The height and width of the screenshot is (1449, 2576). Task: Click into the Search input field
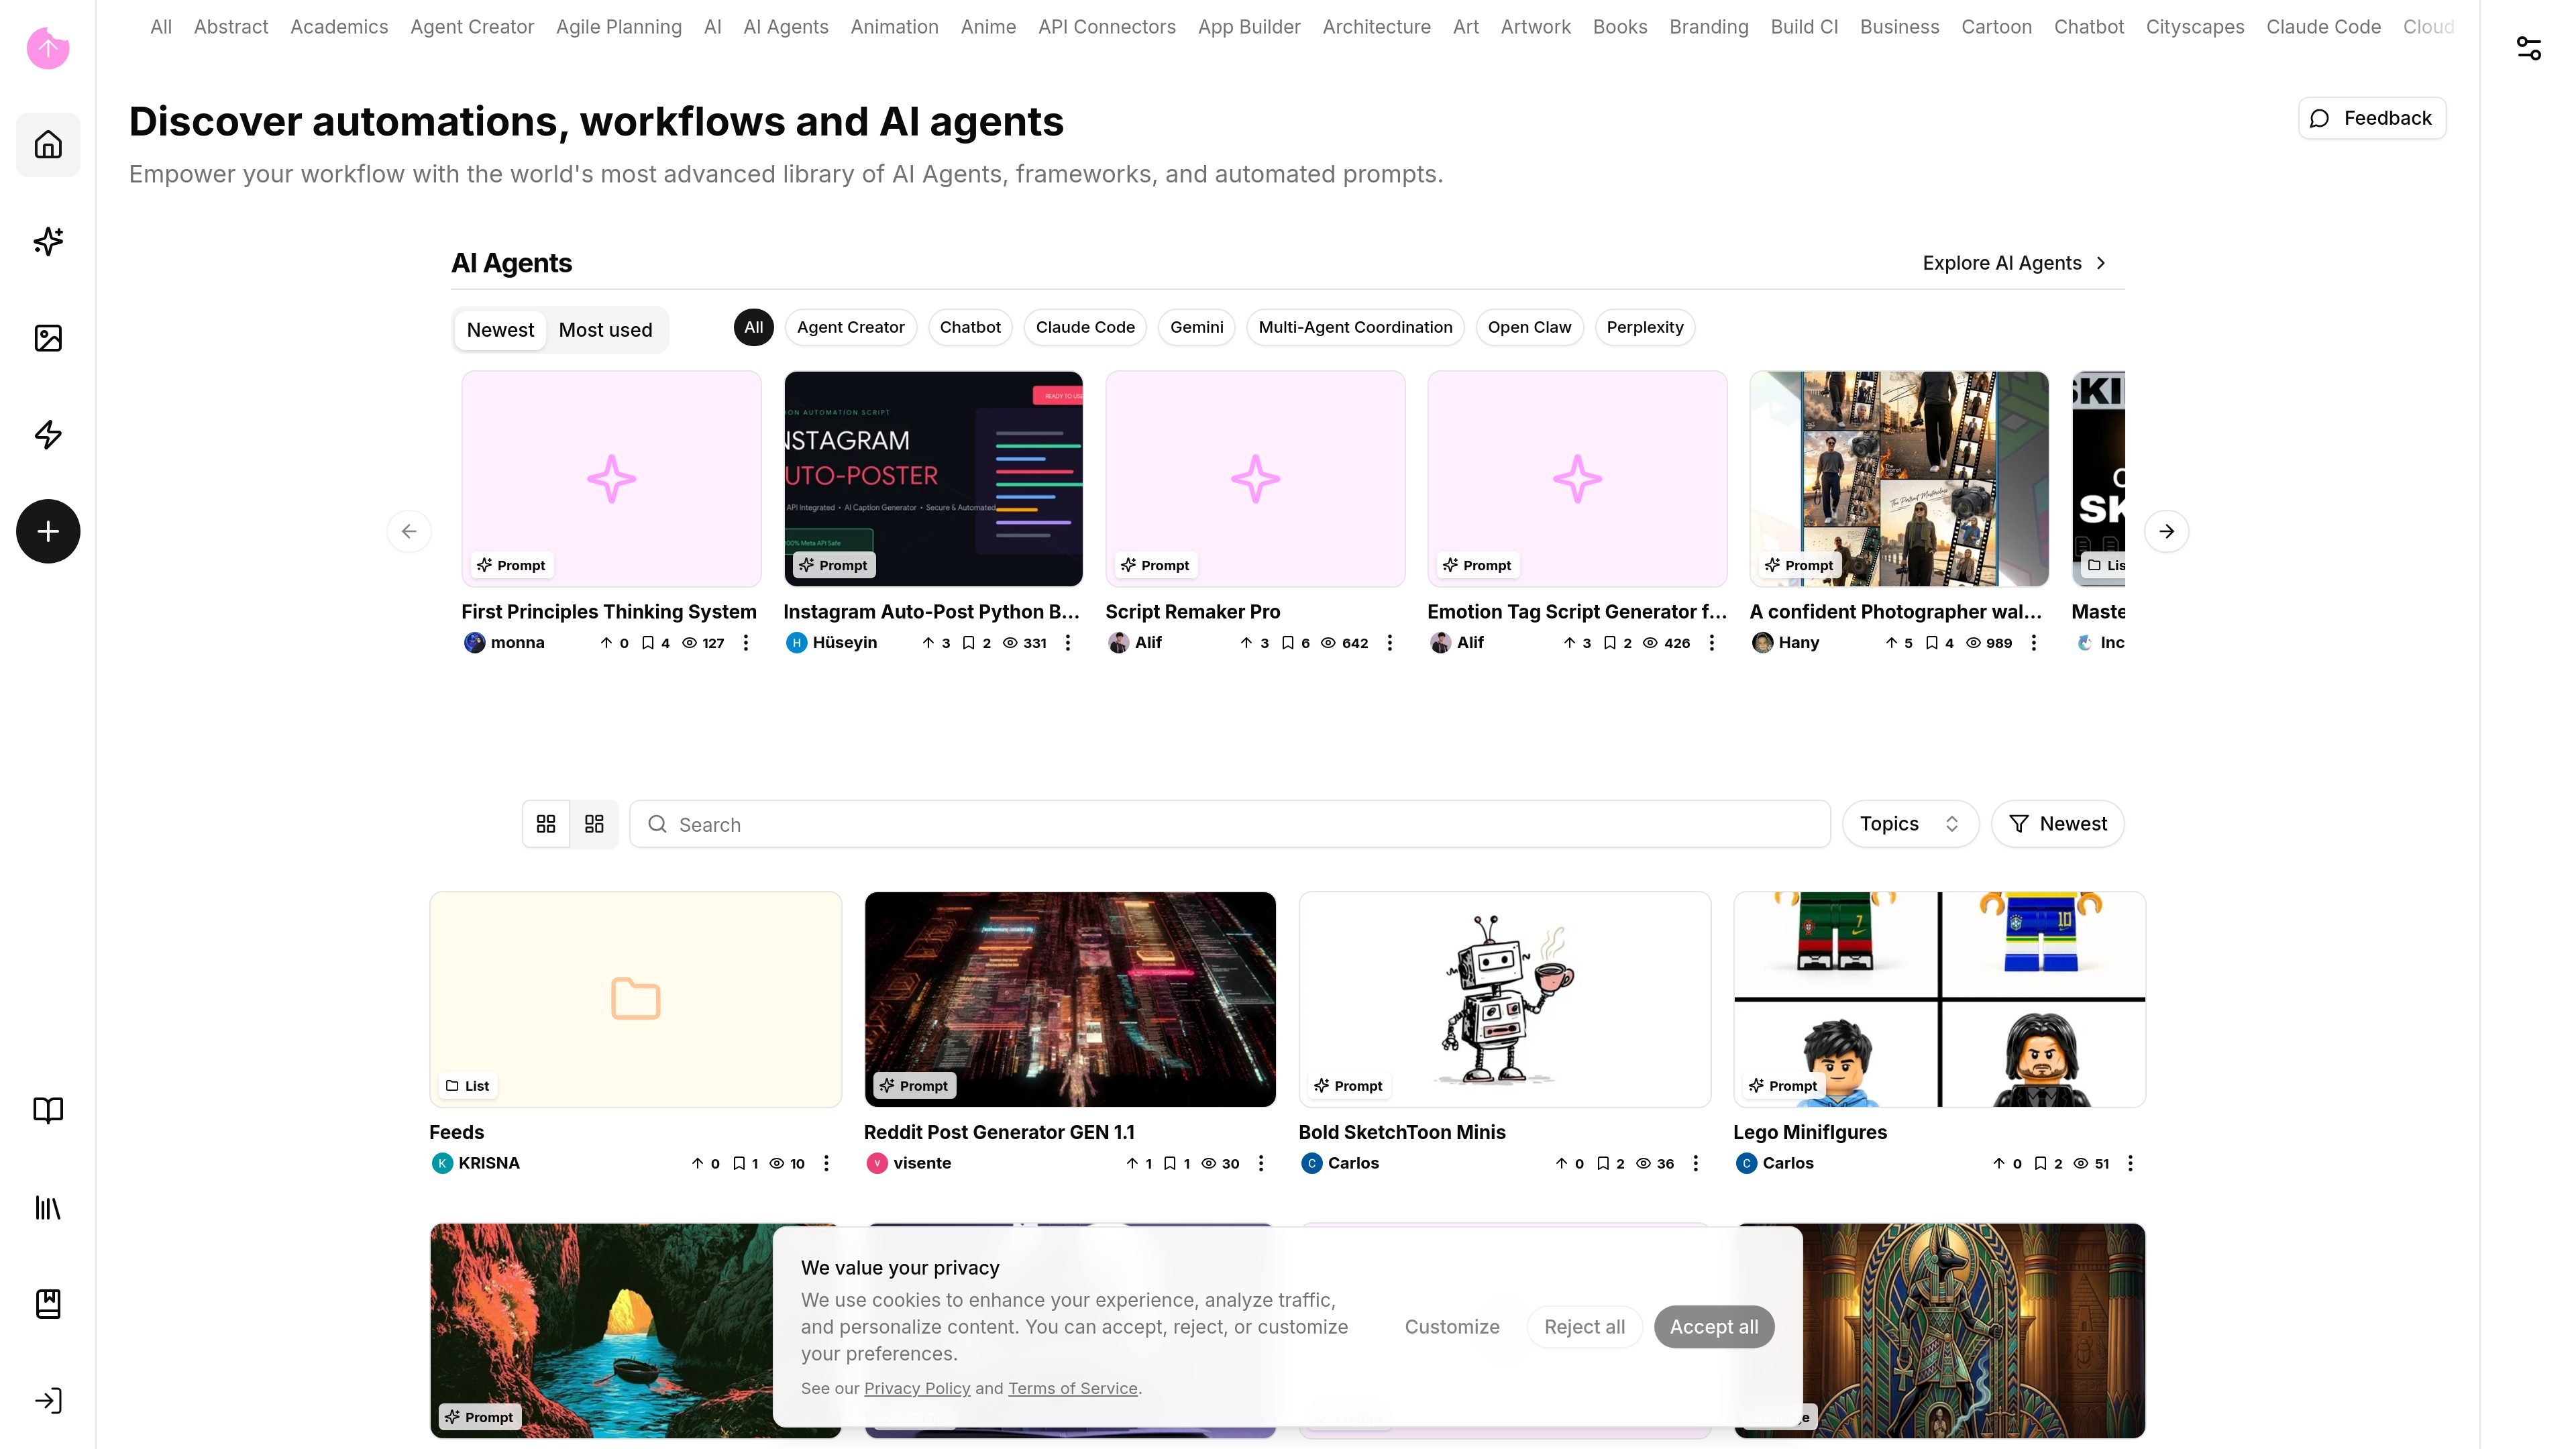pyautogui.click(x=1230, y=824)
